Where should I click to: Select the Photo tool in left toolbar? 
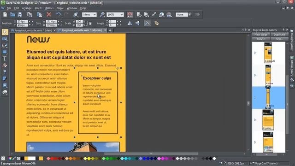click(x=5, y=39)
